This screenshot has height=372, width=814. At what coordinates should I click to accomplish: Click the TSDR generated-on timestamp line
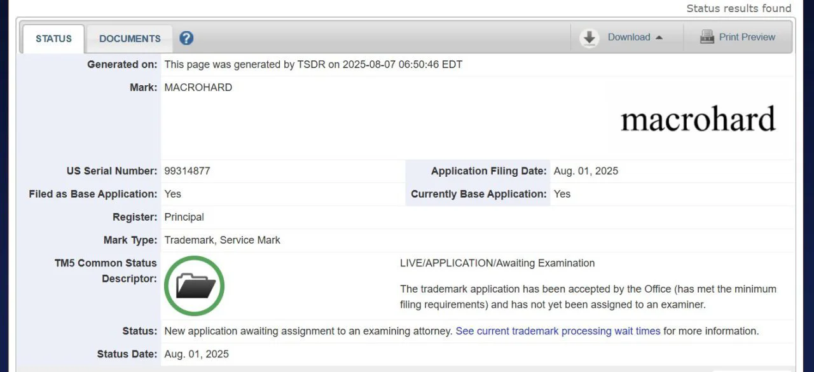(313, 64)
